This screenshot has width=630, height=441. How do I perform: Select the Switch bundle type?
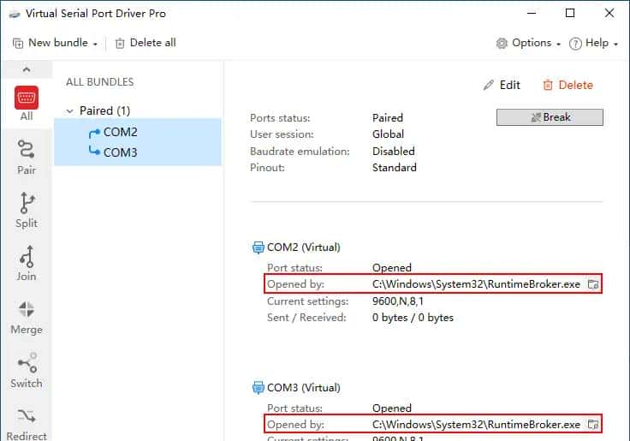[27, 370]
